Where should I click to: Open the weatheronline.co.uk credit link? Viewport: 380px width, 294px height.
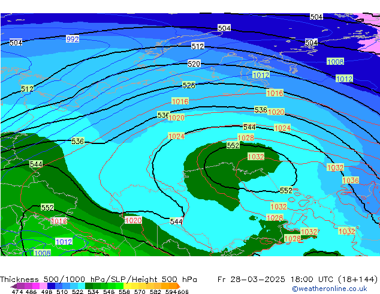click(x=330, y=289)
